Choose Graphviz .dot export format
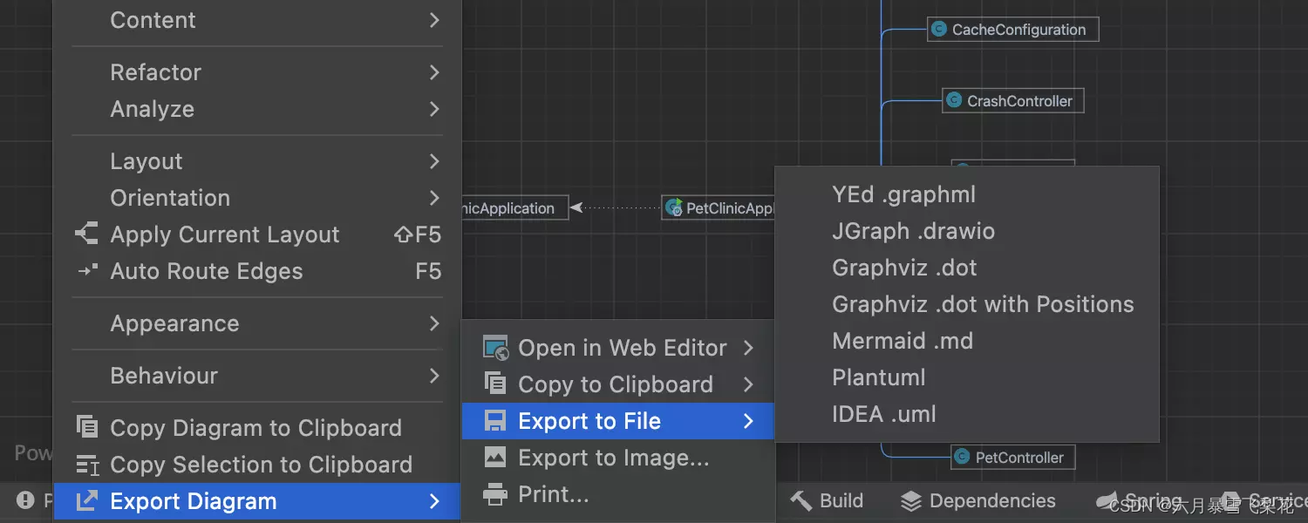The height and width of the screenshot is (523, 1308). pos(967,268)
